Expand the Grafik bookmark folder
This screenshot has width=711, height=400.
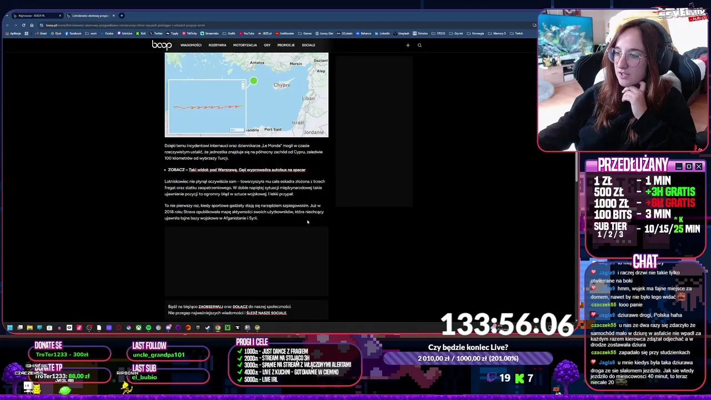pos(229,33)
